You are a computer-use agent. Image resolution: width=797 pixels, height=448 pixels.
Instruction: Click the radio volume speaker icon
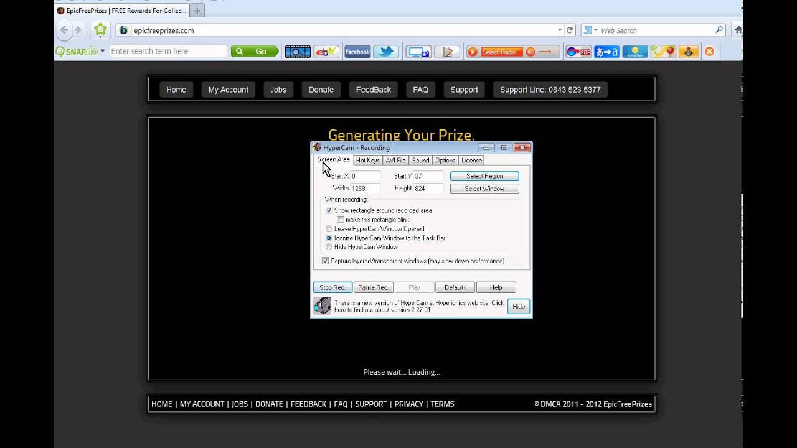click(x=531, y=52)
